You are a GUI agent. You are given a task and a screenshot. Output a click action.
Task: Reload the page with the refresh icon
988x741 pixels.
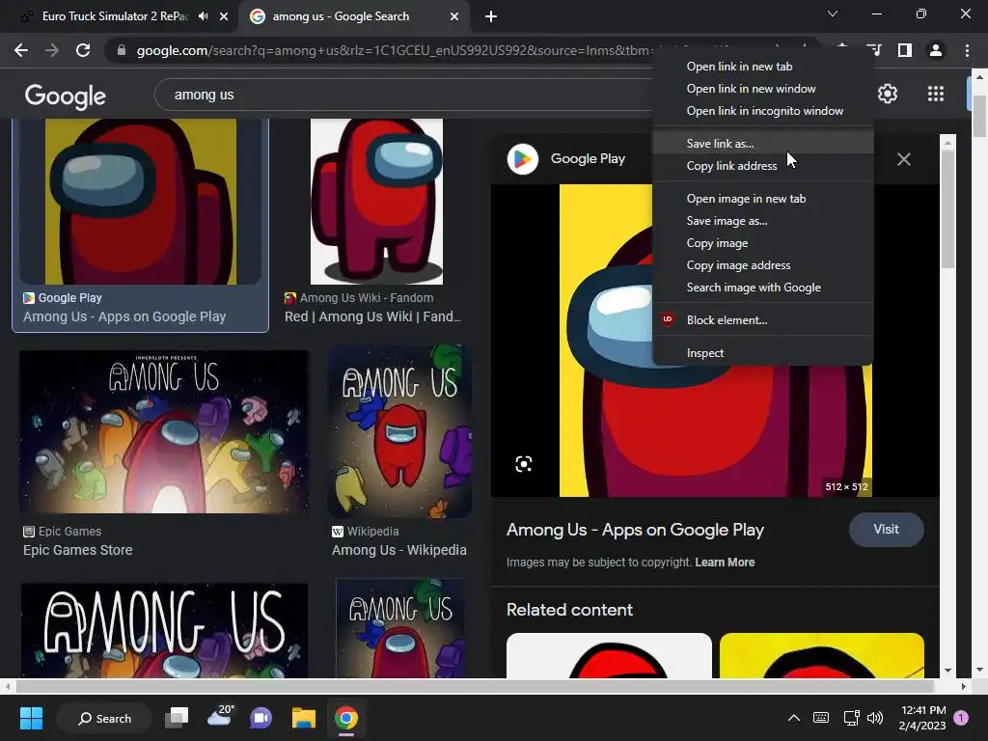(83, 50)
